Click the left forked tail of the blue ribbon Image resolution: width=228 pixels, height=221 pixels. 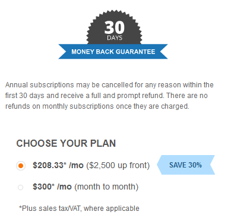pos(63,52)
